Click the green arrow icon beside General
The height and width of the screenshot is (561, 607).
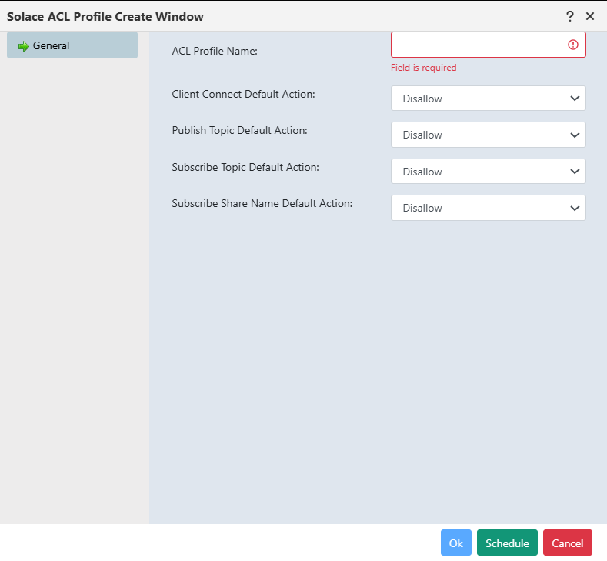[x=24, y=46]
